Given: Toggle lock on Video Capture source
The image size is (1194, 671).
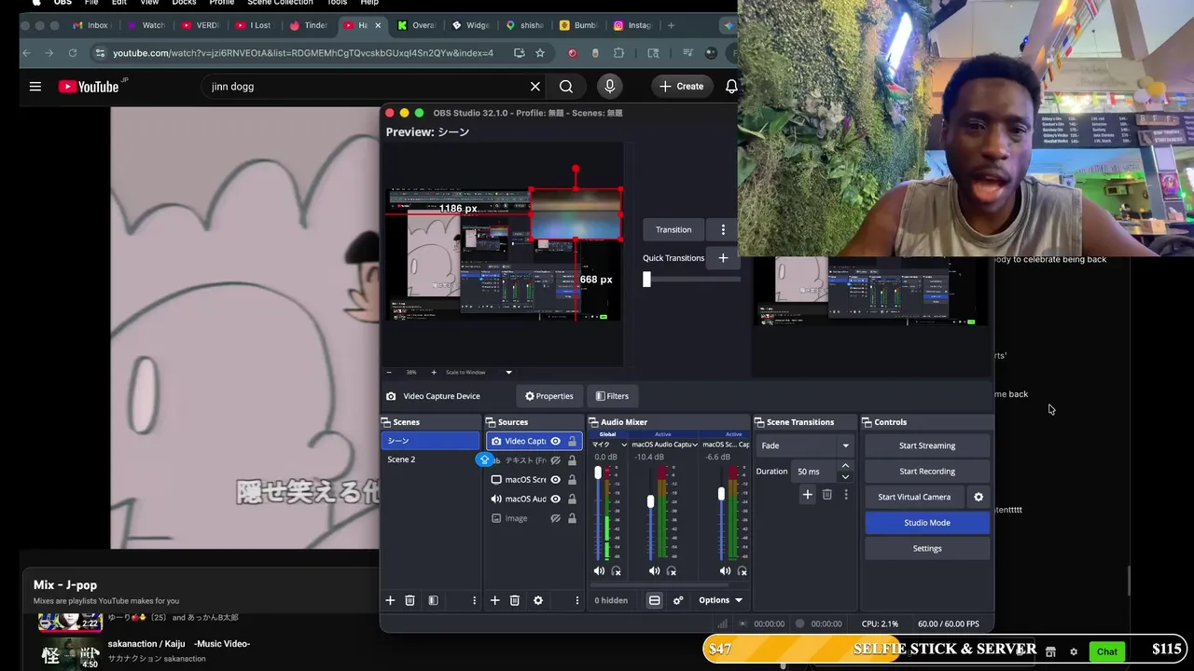Looking at the screenshot, I should (572, 442).
